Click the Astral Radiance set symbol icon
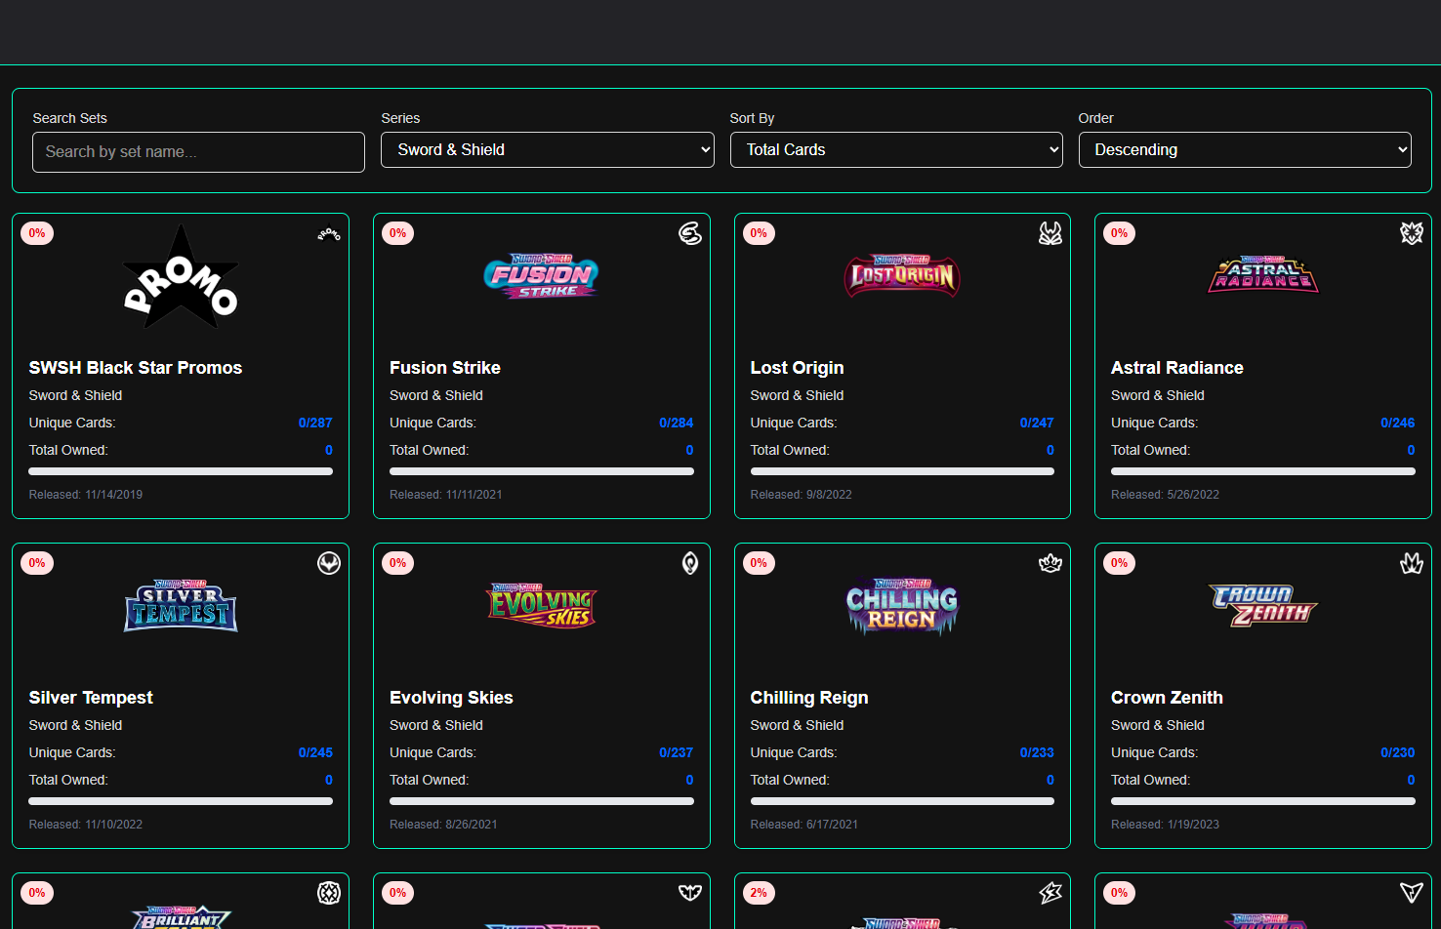This screenshot has height=929, width=1441. [1411, 233]
